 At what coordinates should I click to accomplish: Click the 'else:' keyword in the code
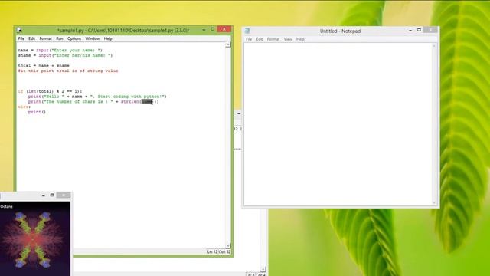click(24, 107)
